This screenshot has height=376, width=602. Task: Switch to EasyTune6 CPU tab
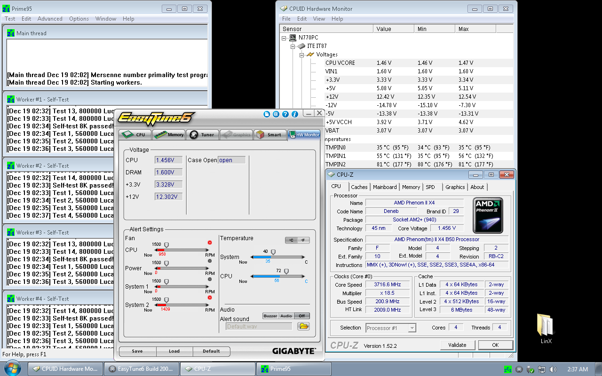coord(135,134)
